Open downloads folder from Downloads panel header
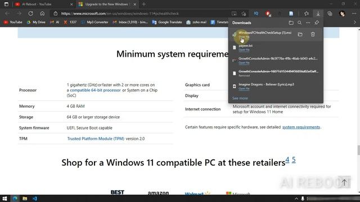 click(x=291, y=22)
